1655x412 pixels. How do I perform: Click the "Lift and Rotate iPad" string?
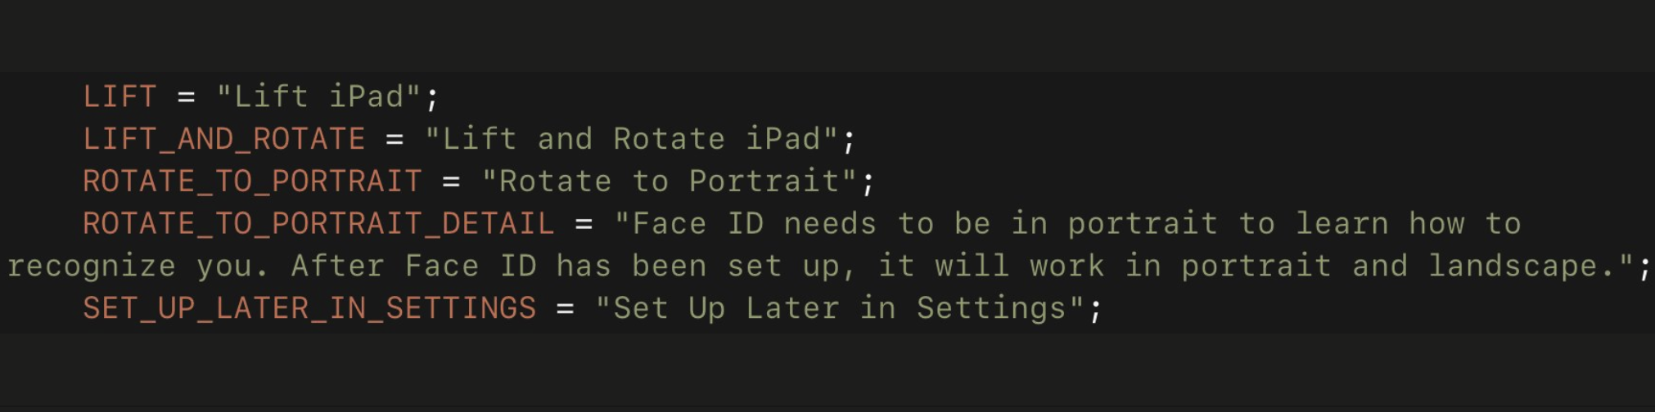(632, 140)
